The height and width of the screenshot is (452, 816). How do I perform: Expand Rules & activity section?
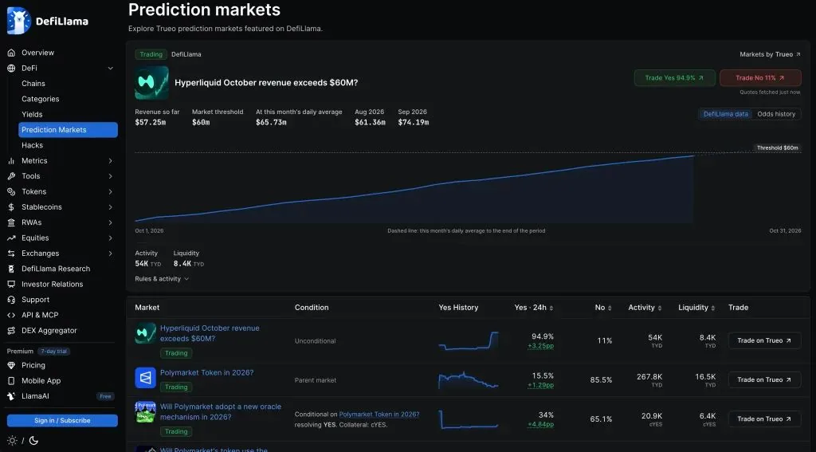(162, 279)
